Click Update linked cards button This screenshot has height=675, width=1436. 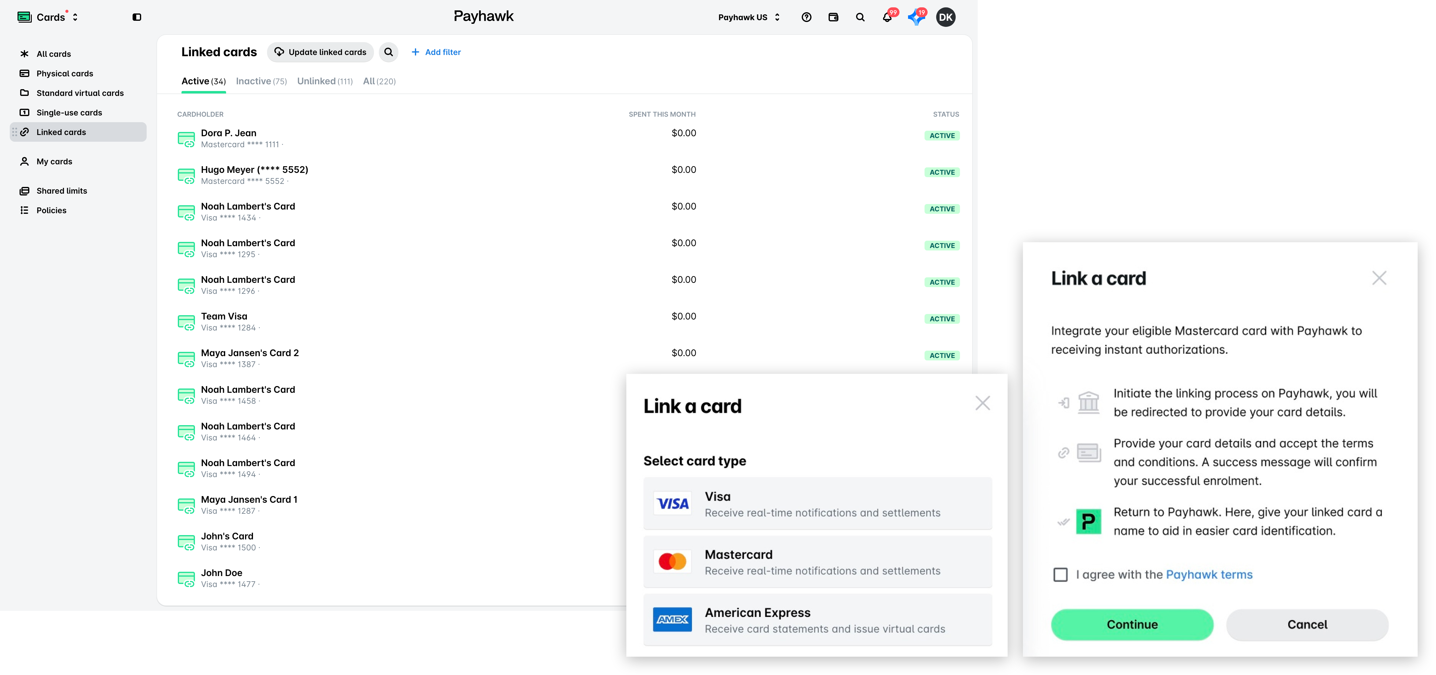tap(321, 52)
